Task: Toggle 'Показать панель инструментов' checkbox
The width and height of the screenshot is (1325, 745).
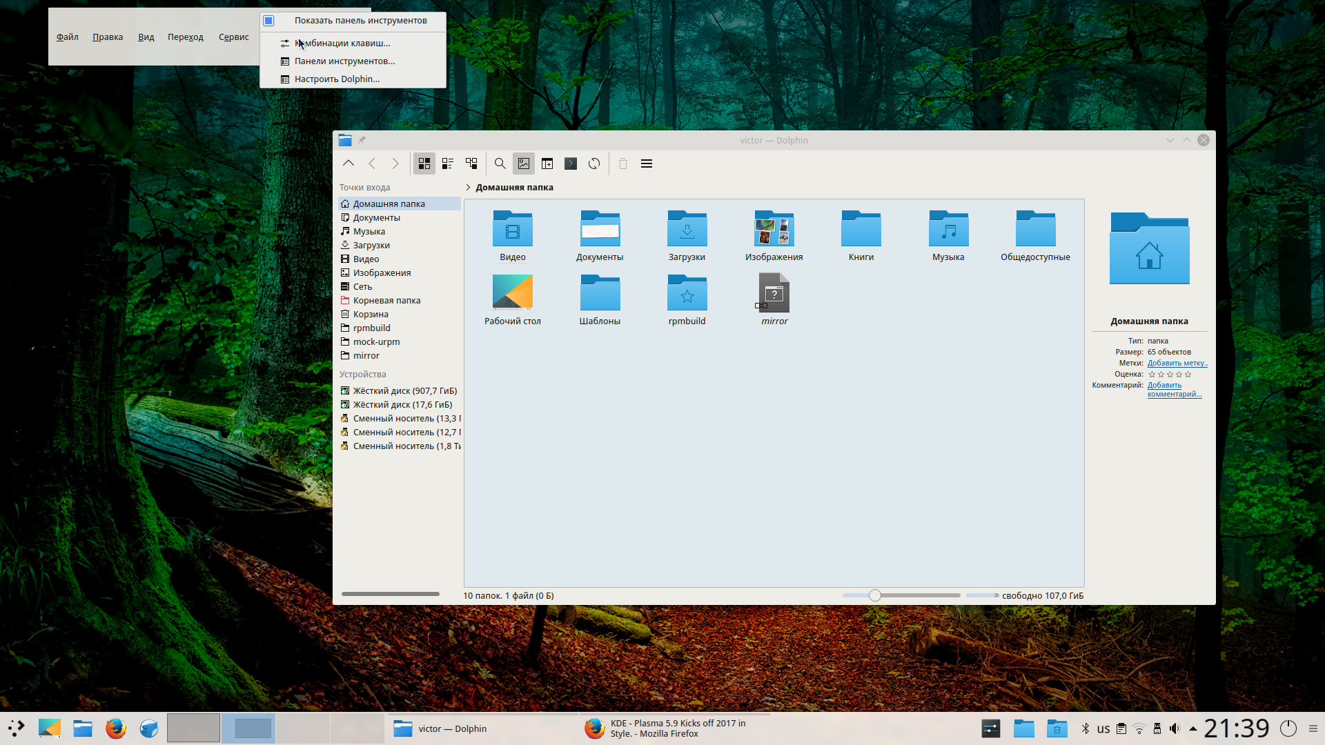Action: point(269,21)
